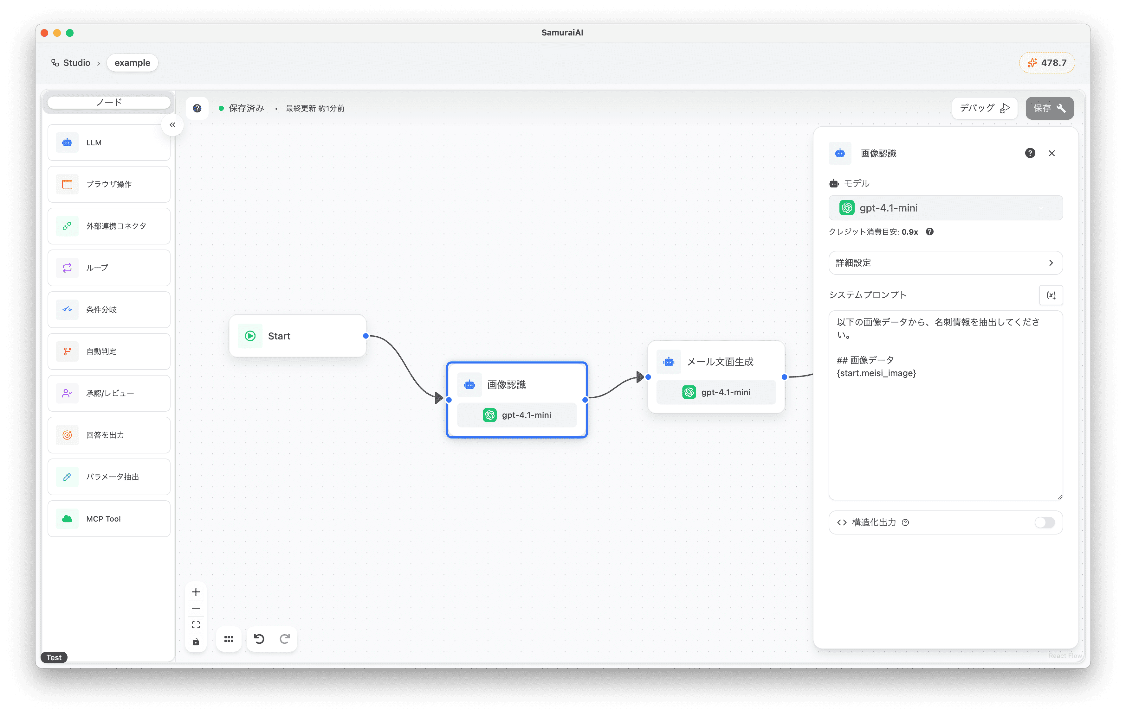The width and height of the screenshot is (1126, 715).
Task: Click the undo arrow icon
Action: (x=259, y=638)
